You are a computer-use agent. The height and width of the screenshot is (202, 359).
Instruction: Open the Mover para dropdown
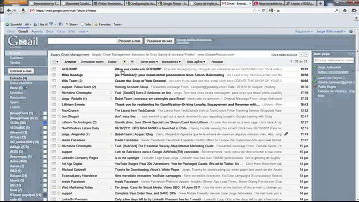click(x=149, y=62)
